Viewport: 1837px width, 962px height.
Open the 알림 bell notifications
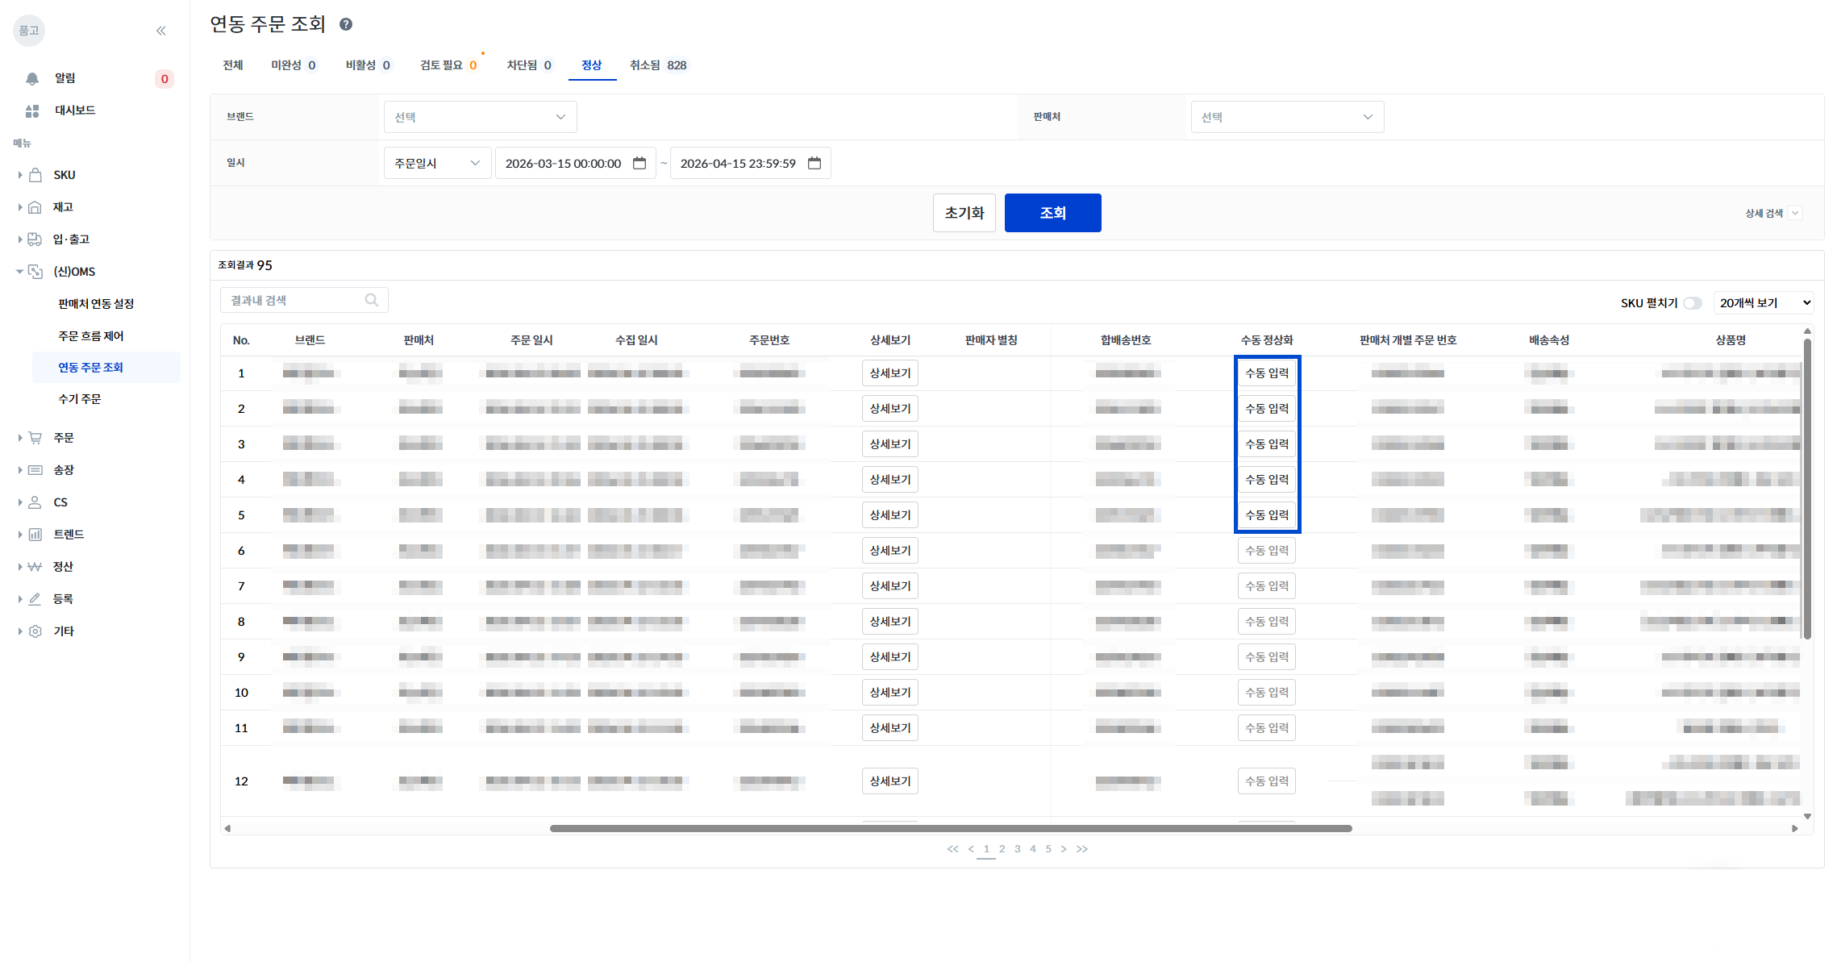click(x=32, y=78)
